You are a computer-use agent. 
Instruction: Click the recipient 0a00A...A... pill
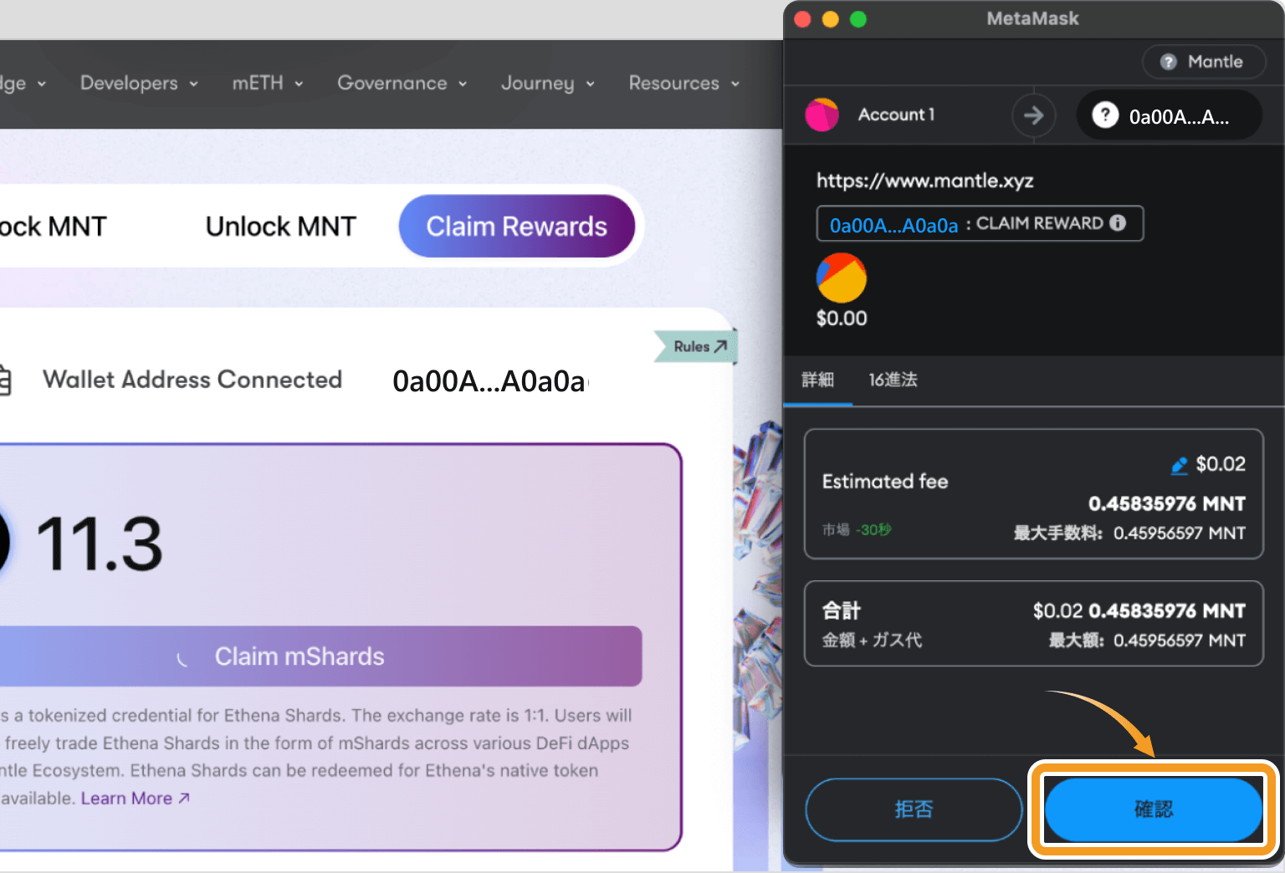[1169, 115]
